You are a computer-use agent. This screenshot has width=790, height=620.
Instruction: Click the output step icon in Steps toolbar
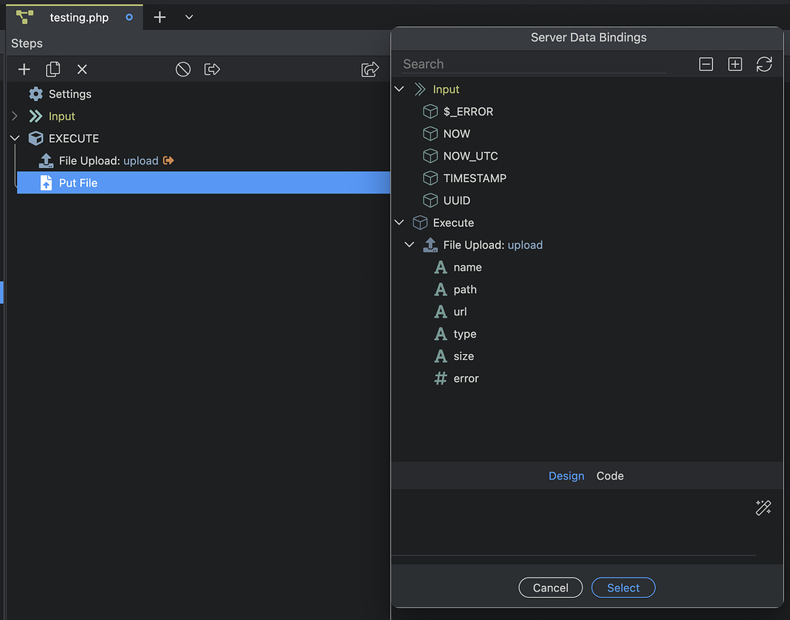point(212,69)
